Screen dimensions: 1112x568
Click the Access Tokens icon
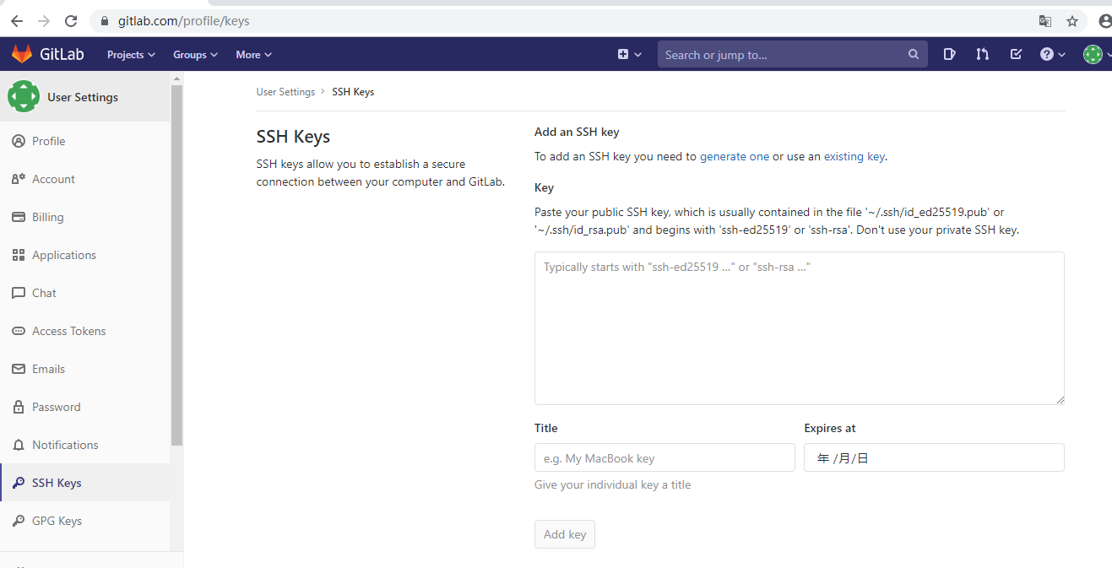coord(19,331)
